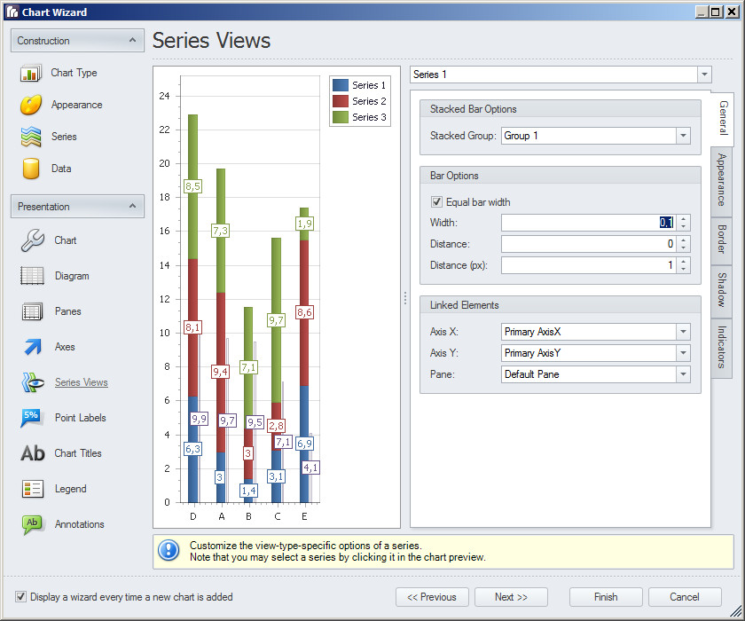745x621 pixels.
Task: Maximize the Chart Wizard window
Action: [716, 12]
